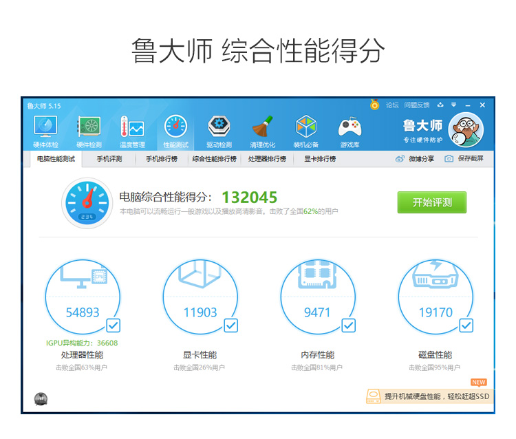Uncheck the 处理器性能 checkbox
The height and width of the screenshot is (439, 516).
pos(114,325)
